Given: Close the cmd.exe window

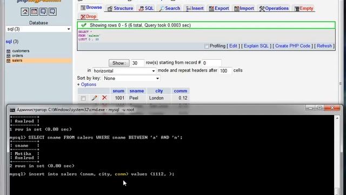Looking at the screenshot, I should pos(332,108).
